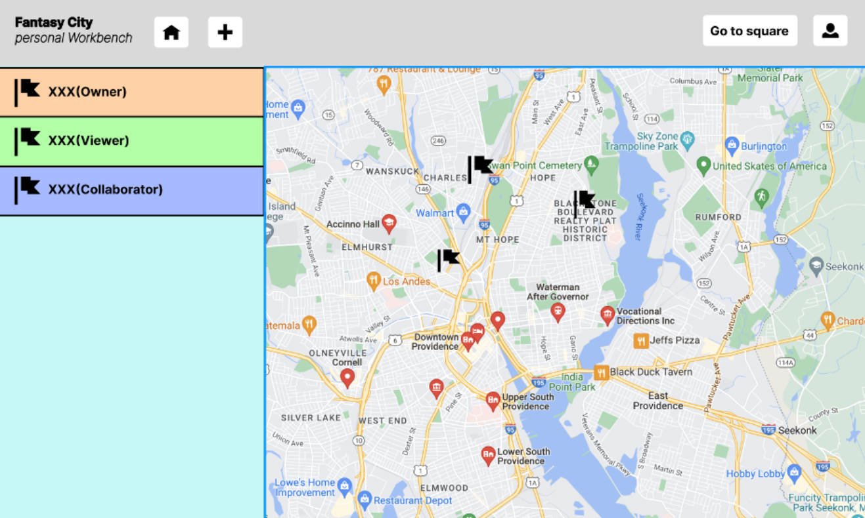Click the Sky Zone Trampoline Park pin
The image size is (865, 518).
(688, 138)
